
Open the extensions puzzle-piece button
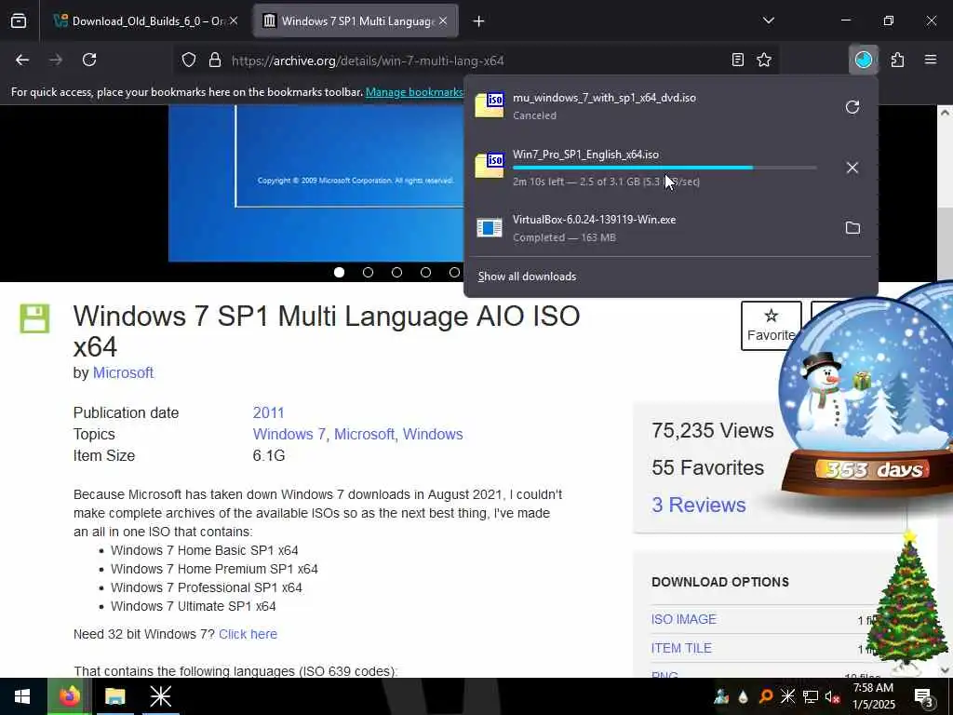[x=897, y=60]
